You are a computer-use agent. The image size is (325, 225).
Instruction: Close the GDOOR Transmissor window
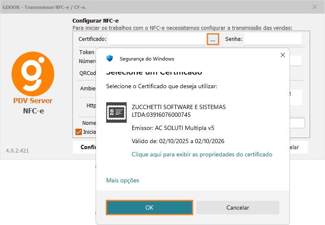pyautogui.click(x=315, y=7)
